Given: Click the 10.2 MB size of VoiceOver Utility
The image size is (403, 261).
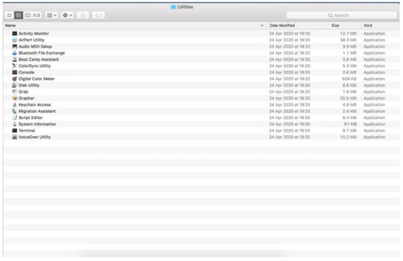Looking at the screenshot, I should (348, 137).
